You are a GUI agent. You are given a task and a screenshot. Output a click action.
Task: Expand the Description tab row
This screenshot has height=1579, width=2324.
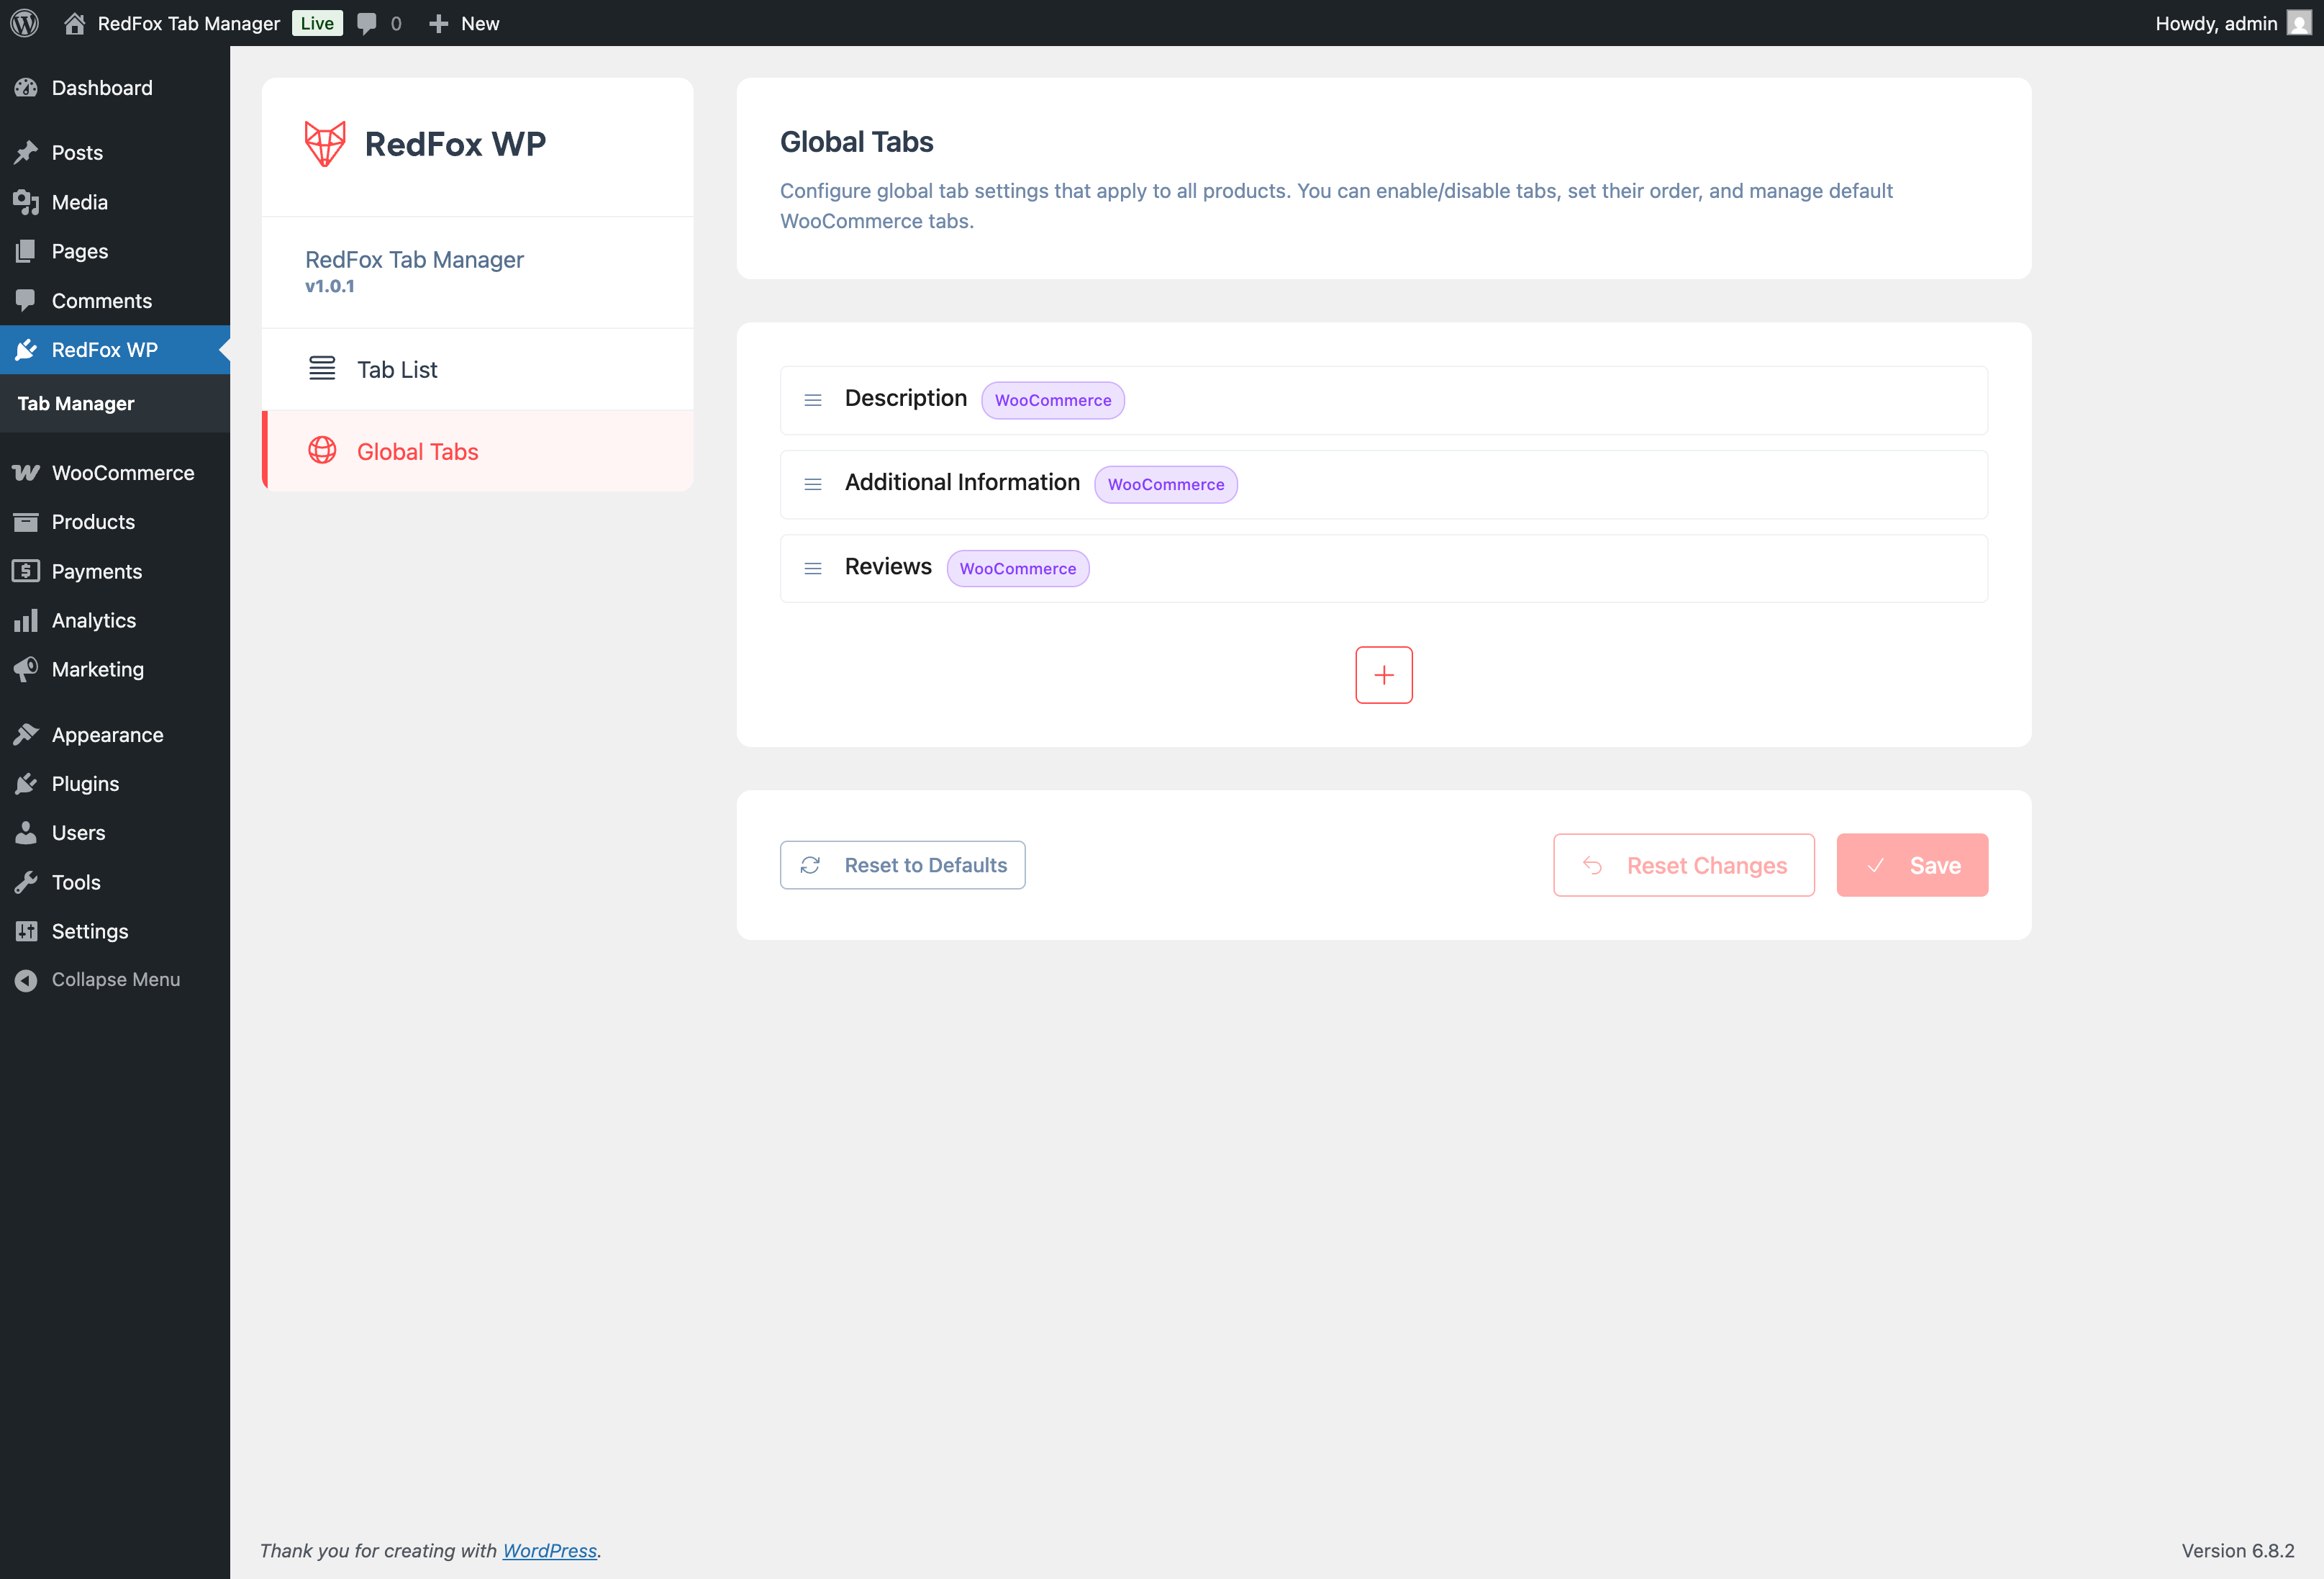pos(1383,400)
